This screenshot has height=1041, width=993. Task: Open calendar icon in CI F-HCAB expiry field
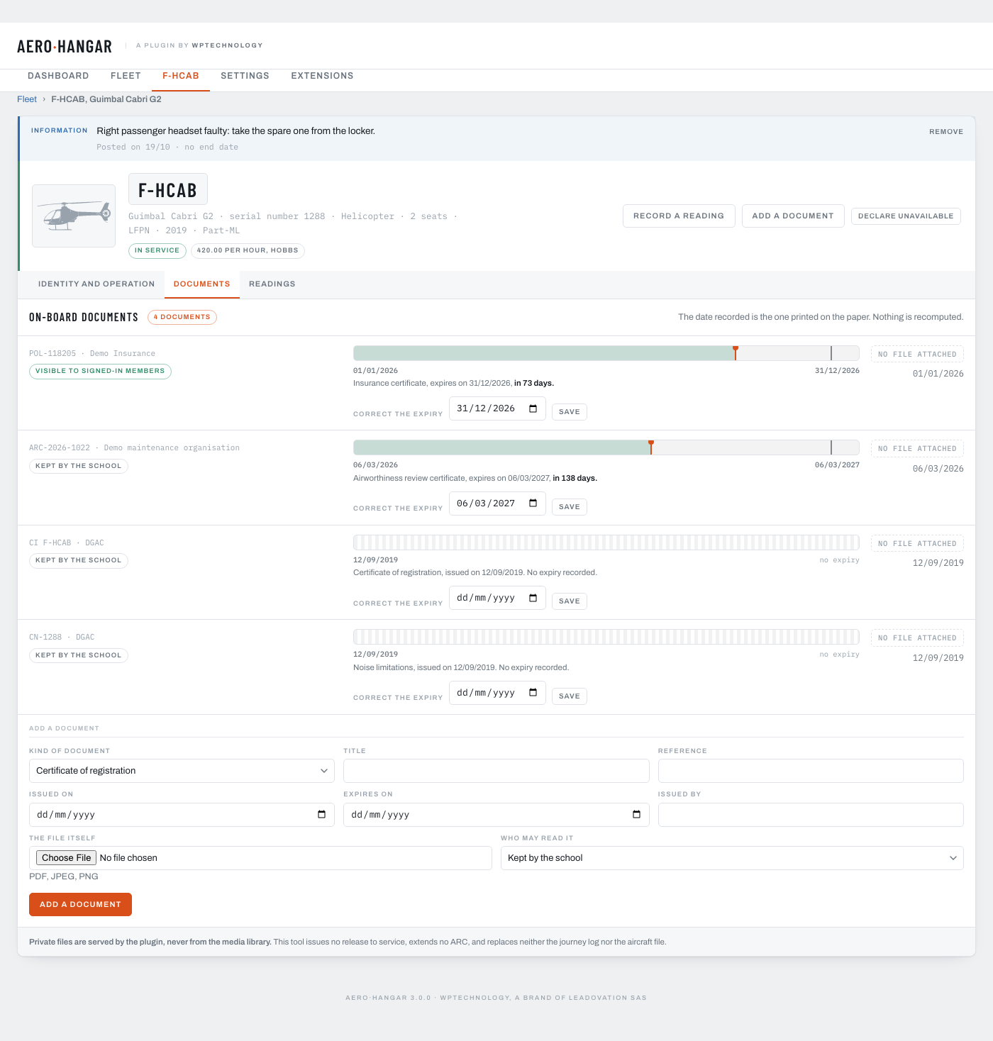coord(533,598)
